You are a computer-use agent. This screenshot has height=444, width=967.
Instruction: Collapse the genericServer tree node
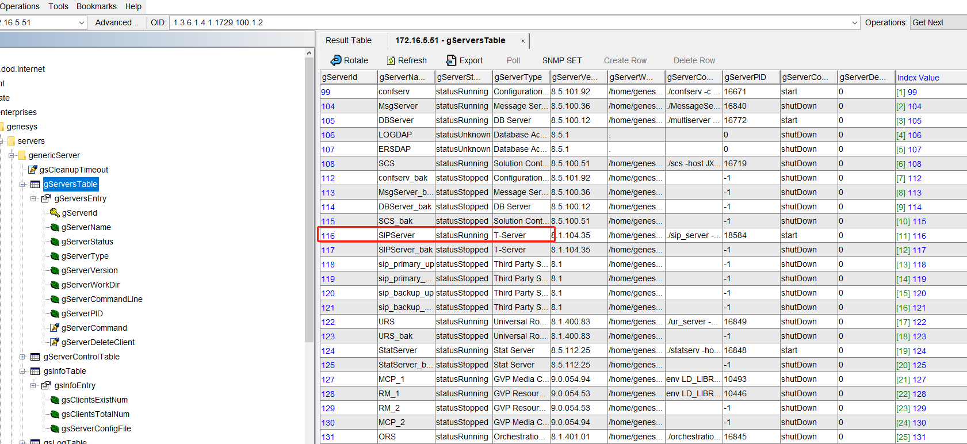11,155
